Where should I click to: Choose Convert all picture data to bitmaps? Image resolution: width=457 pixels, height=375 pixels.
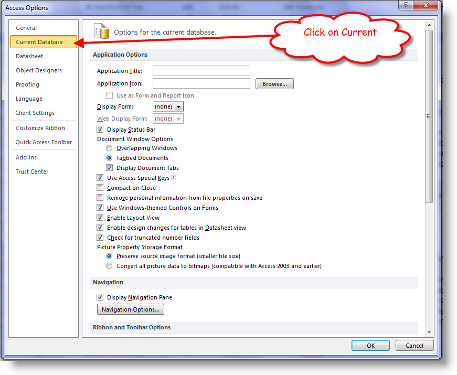pos(109,265)
